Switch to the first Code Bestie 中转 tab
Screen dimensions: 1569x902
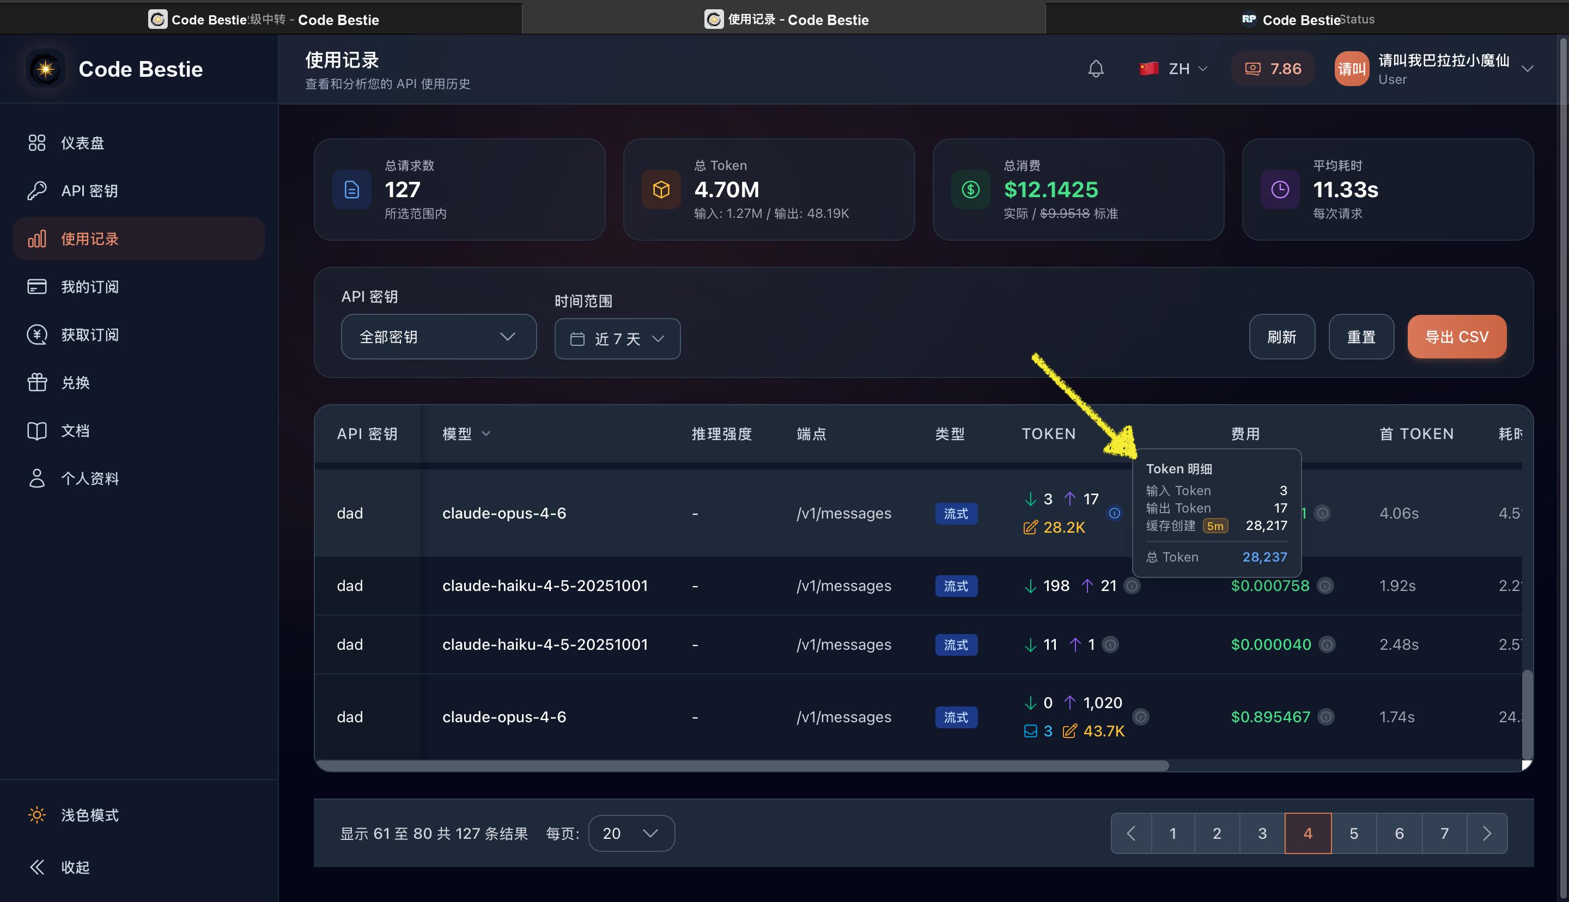[261, 19]
